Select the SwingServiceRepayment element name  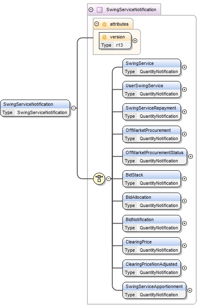(151, 108)
